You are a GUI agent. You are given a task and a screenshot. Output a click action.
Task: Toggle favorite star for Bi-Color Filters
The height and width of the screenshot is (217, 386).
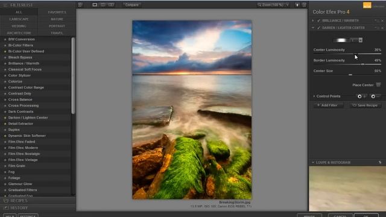coord(5,46)
